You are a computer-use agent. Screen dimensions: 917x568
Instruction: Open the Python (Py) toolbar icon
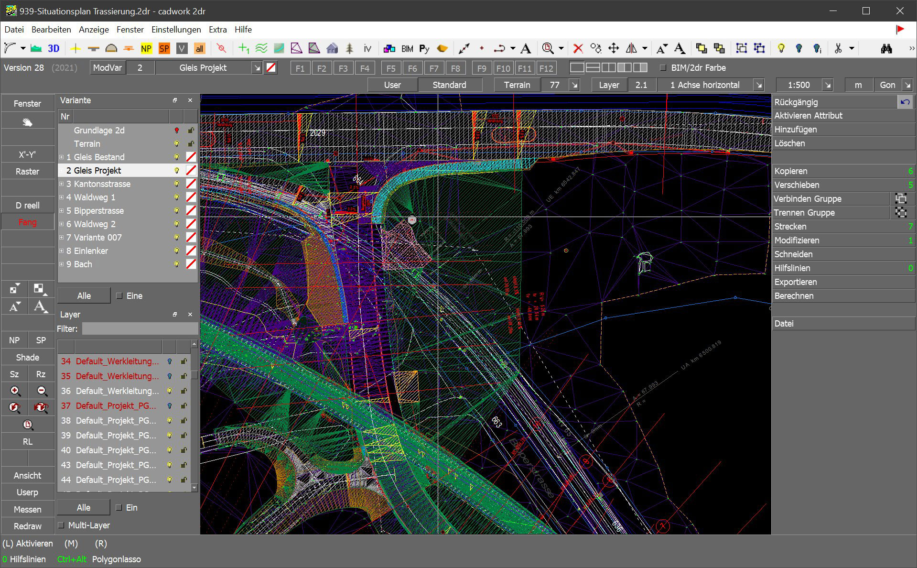tap(424, 48)
